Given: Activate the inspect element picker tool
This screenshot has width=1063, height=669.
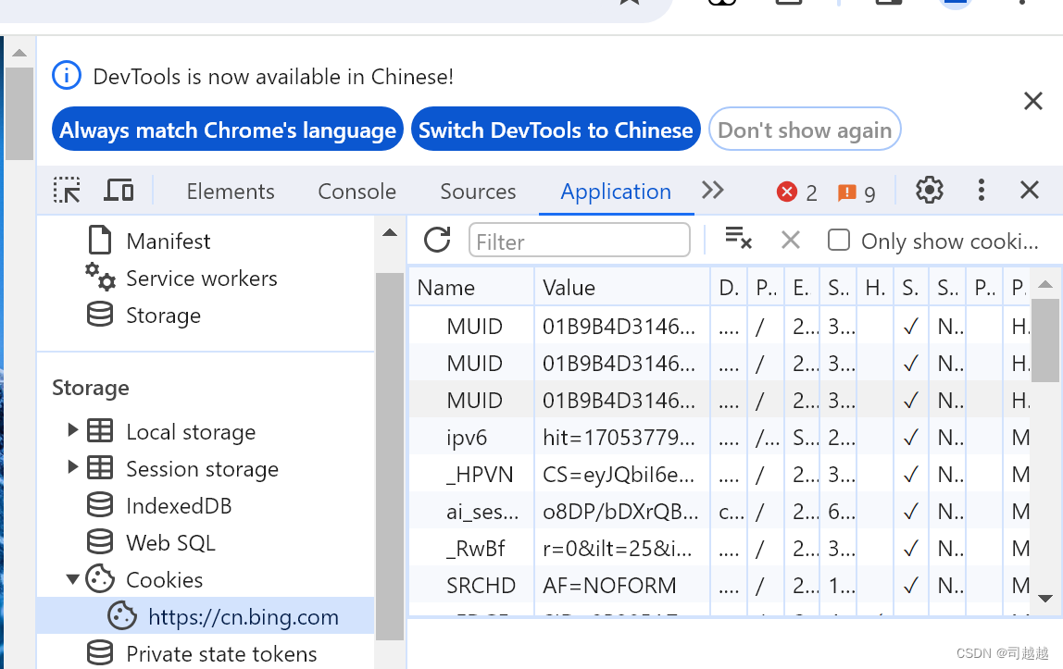Looking at the screenshot, I should (66, 190).
